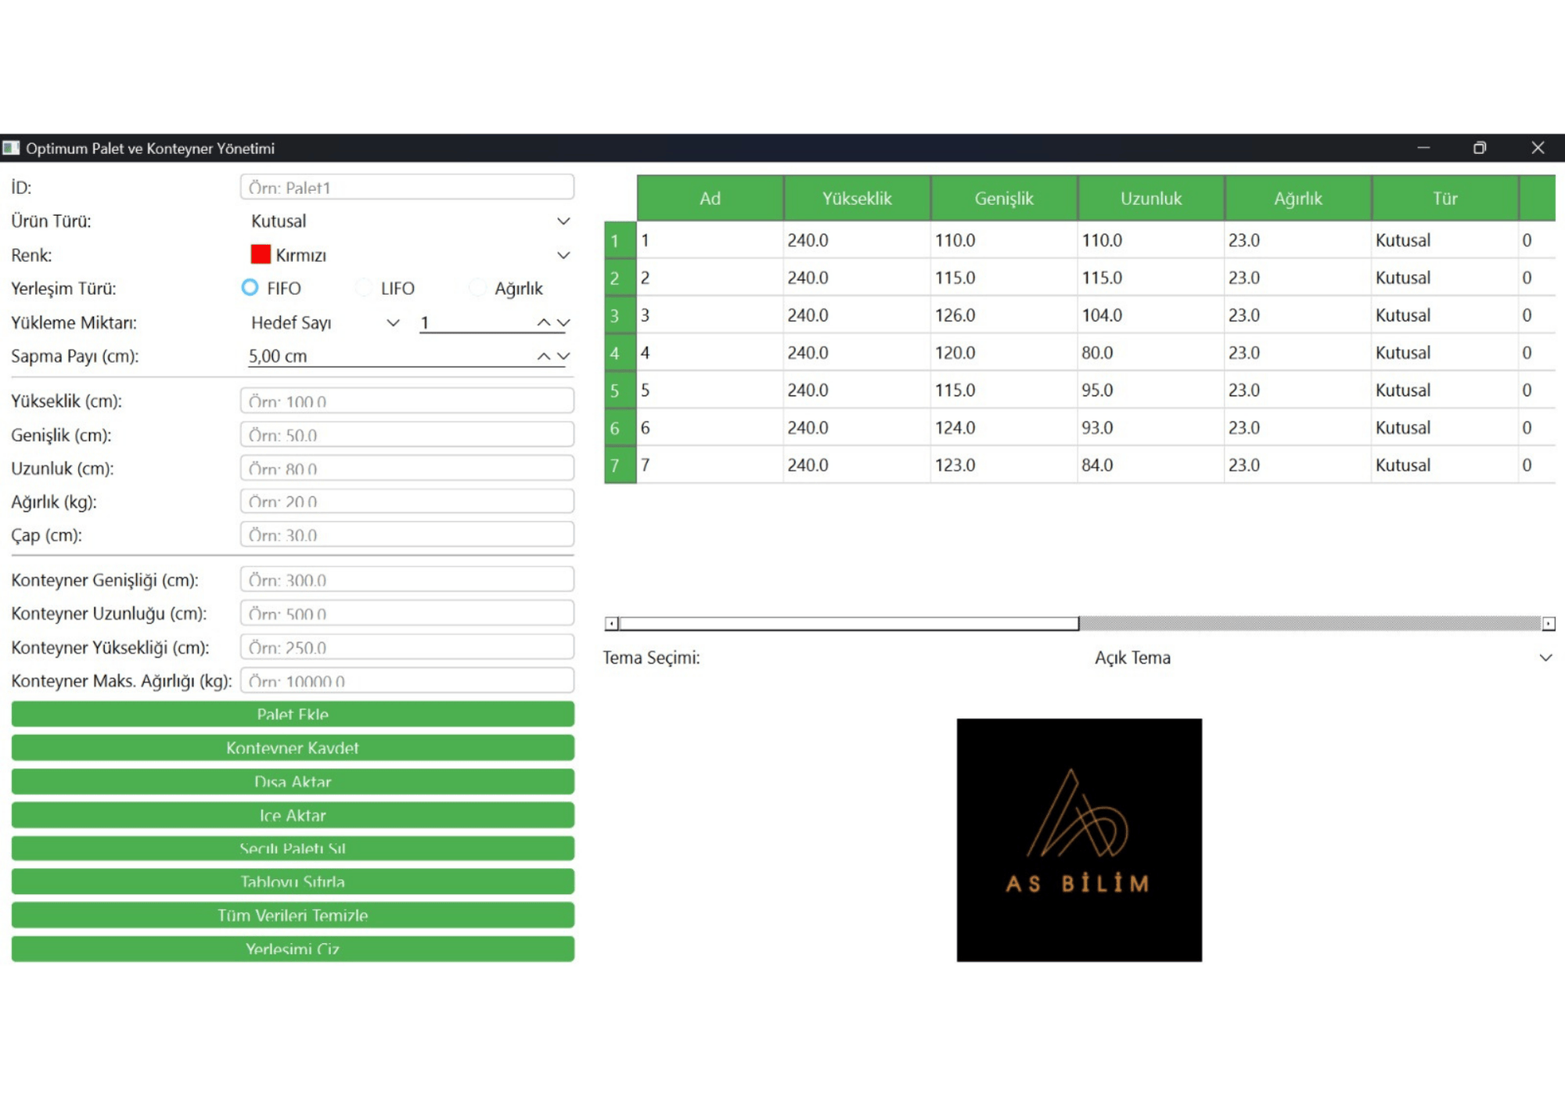Click the Tüm Verileri Temizle button
The width and height of the screenshot is (1565, 1102).
(293, 914)
